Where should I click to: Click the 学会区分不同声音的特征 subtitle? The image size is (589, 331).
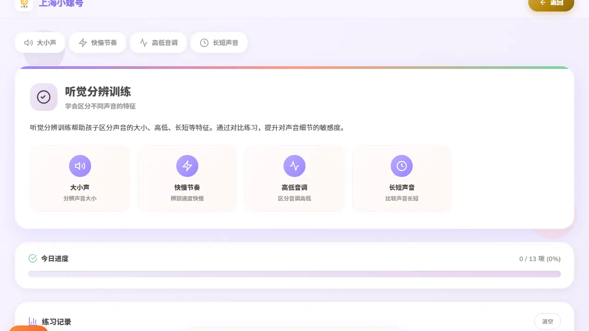[x=100, y=106]
